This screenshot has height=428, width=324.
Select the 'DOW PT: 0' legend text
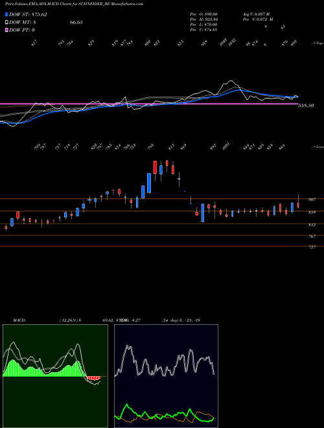[22, 30]
